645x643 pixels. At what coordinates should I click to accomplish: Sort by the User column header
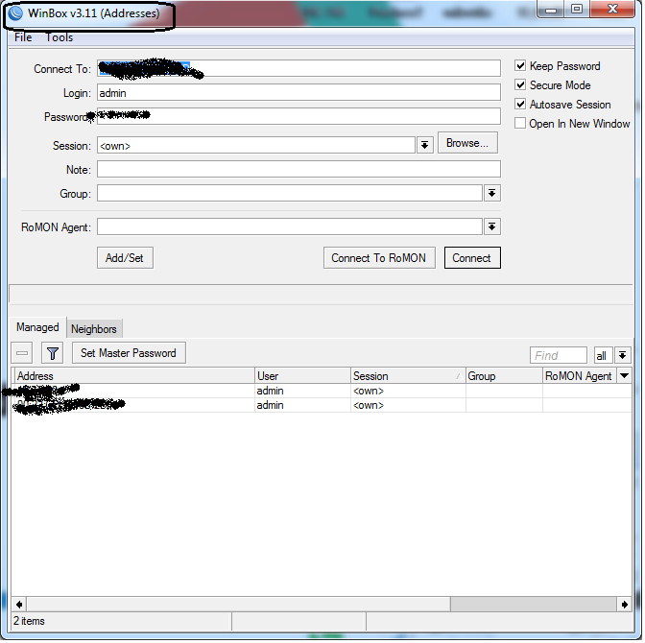tap(303, 376)
